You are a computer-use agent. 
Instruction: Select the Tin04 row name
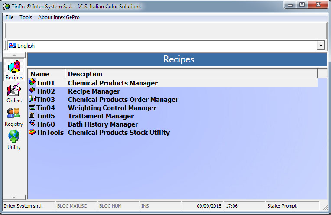coord(45,107)
